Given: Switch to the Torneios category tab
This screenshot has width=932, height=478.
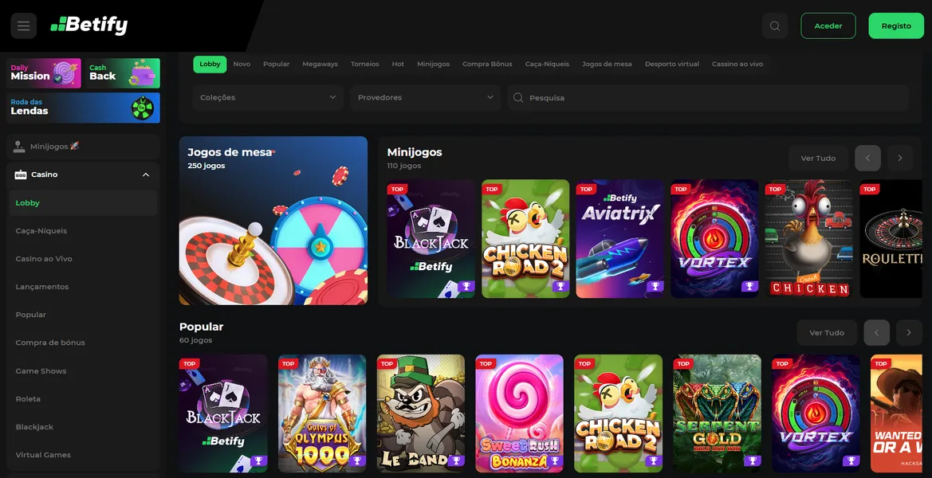Looking at the screenshot, I should coord(365,64).
